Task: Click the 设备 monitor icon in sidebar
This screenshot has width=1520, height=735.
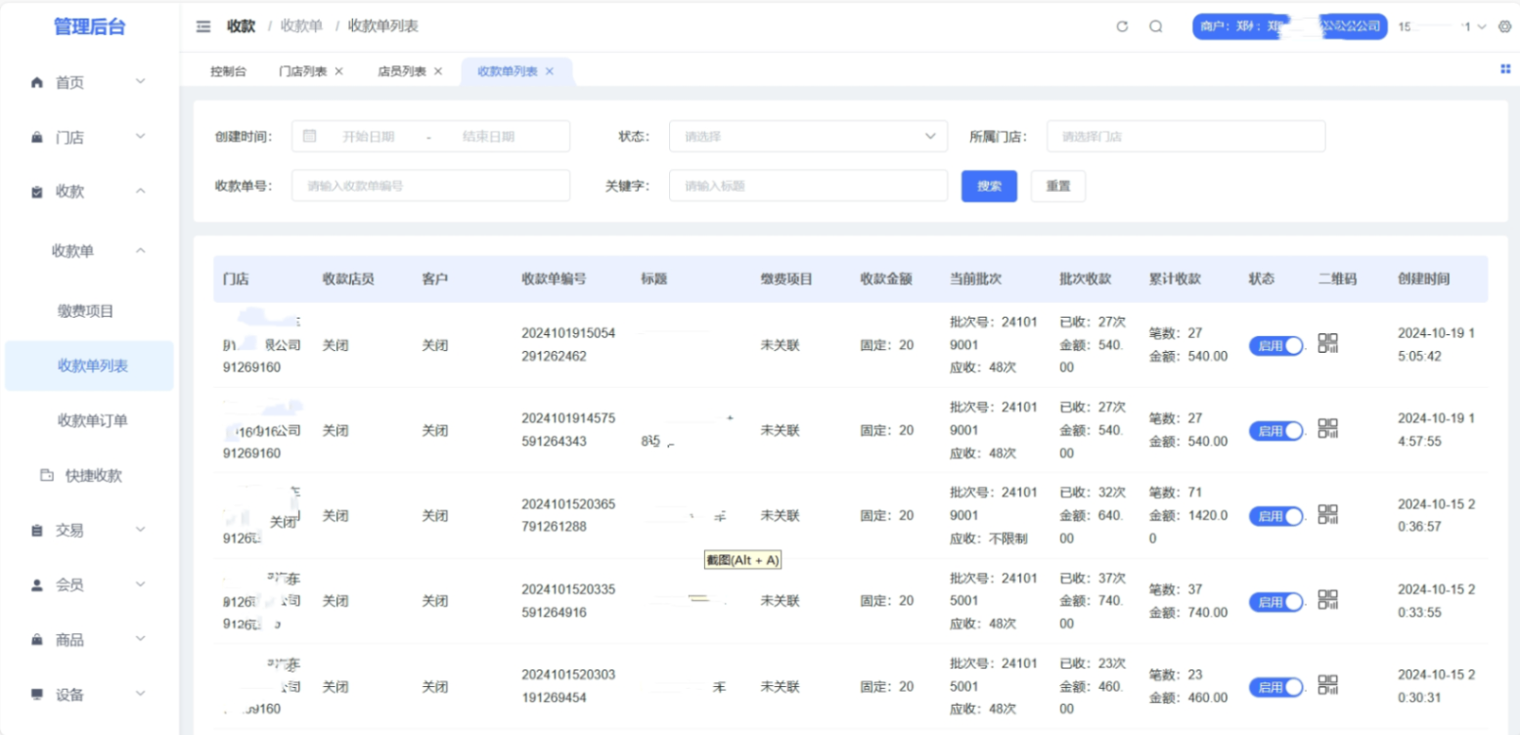Action: 37,695
